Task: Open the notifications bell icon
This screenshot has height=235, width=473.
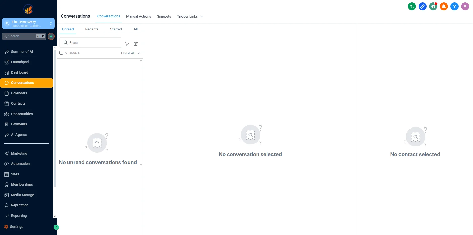Action: (444, 6)
